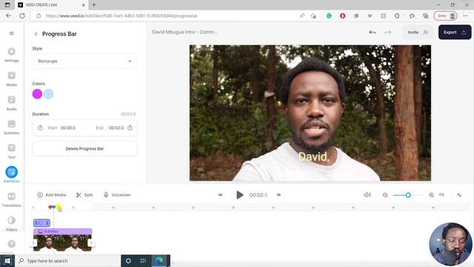Screen dimensions: 474x267
Task: Open Audio panel in sidebar
Action: coord(12,103)
